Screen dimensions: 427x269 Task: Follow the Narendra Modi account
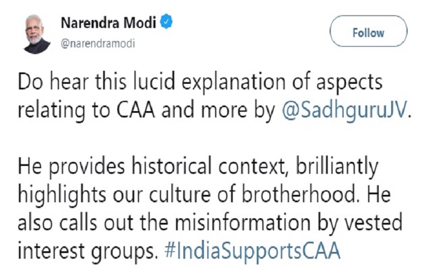tap(368, 31)
